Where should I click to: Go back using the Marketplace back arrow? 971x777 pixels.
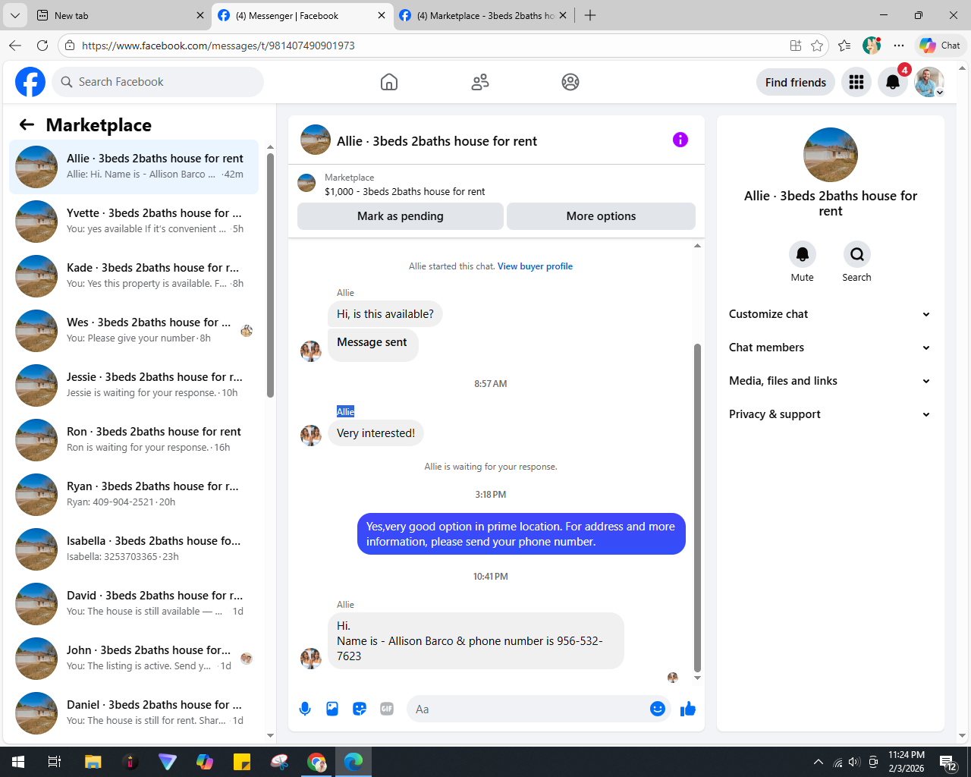tap(27, 125)
